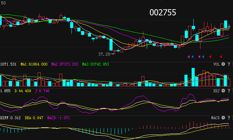Select the rightmost red signal arrow marker
Viewport: 233px width, 140px height.
coord(221,57)
